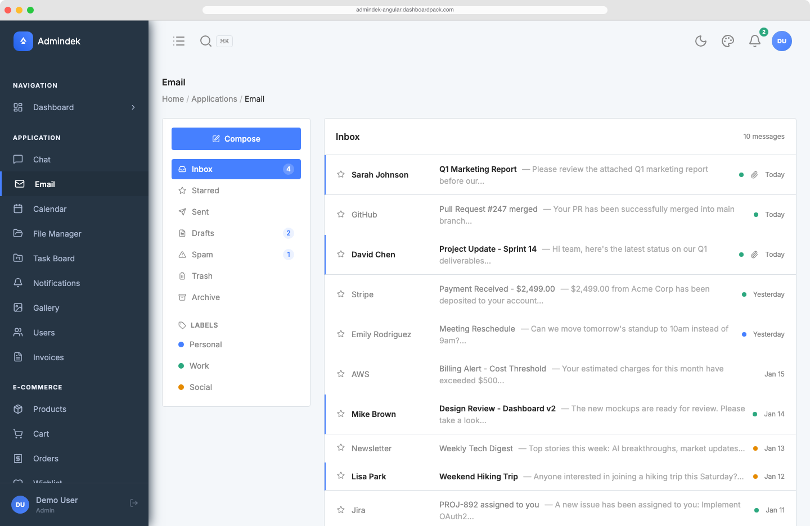Open the DU profile avatar
810x526 pixels.
point(782,41)
